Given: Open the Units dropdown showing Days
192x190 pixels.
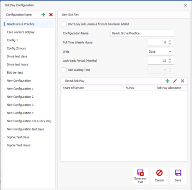Looking at the screenshot, I should [x=161, y=52].
